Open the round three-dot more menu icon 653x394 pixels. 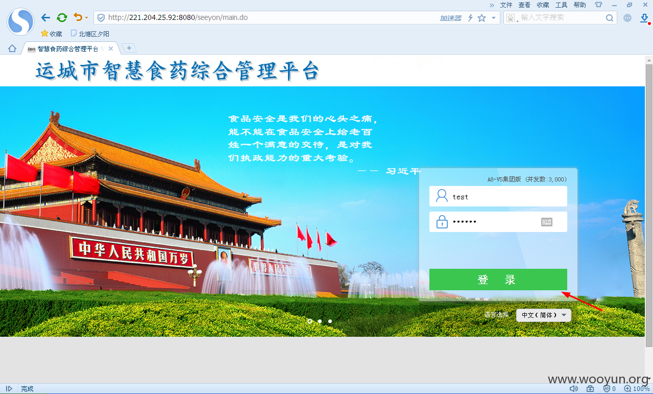pos(627,18)
